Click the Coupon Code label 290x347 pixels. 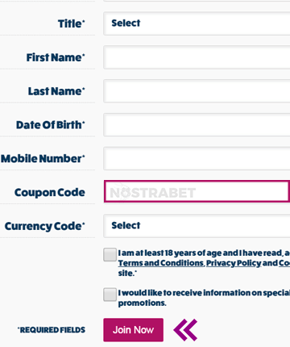[x=50, y=192]
